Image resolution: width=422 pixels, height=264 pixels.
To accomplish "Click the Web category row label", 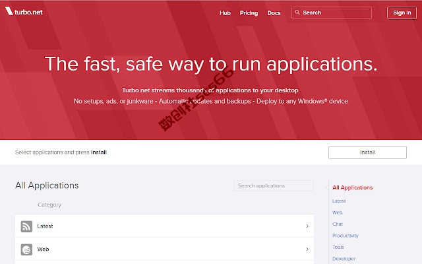I will [x=43, y=249].
